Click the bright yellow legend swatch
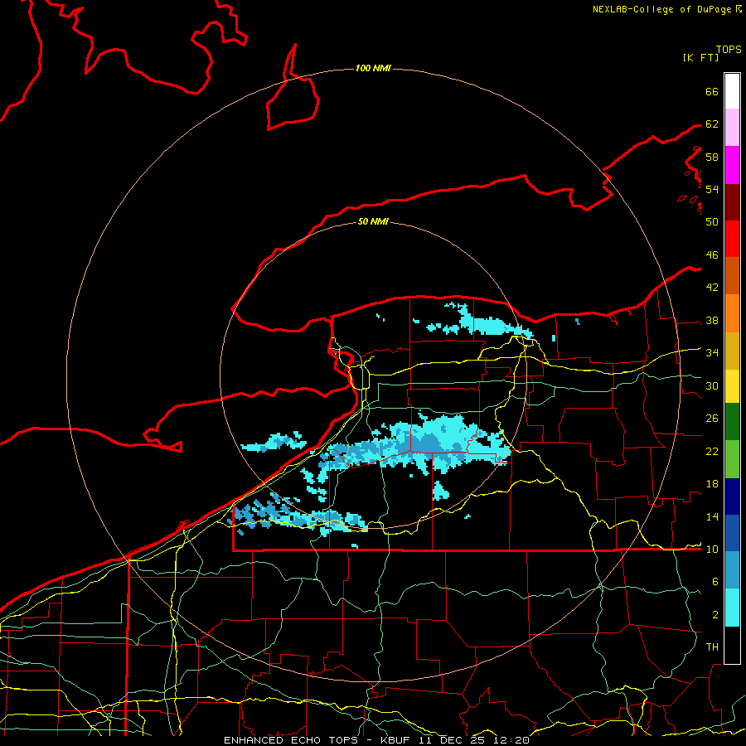Screen dimensions: 746x746 click(x=732, y=386)
